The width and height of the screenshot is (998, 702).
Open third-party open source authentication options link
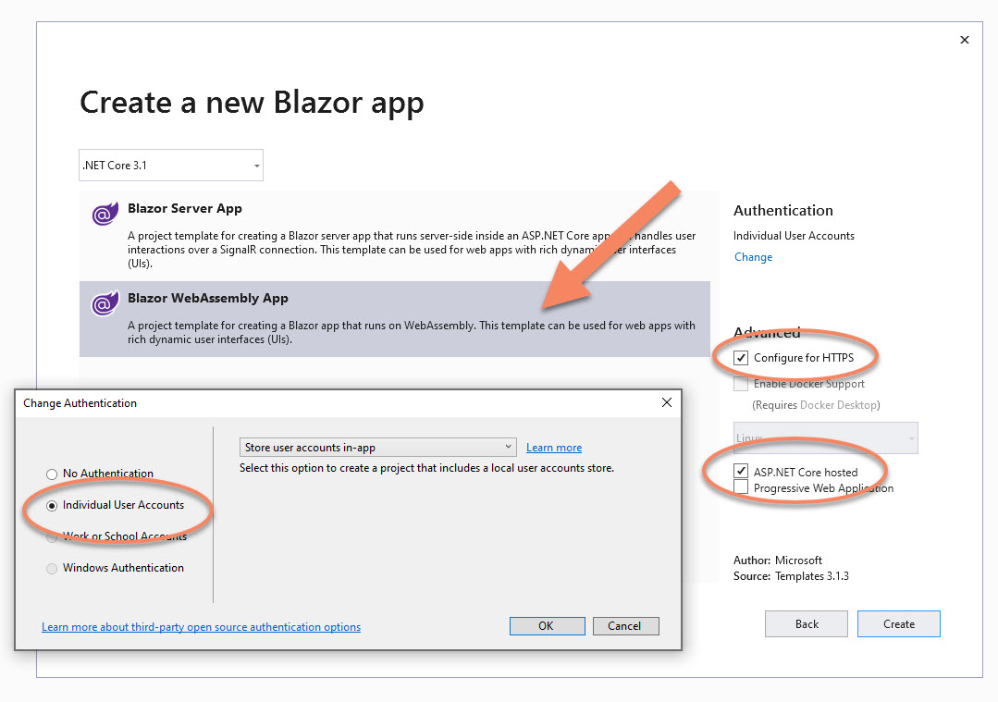click(x=200, y=626)
